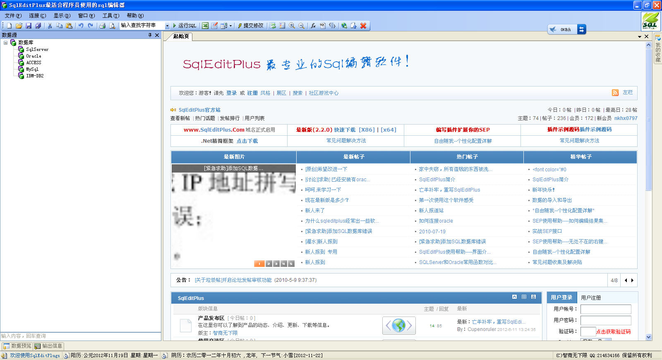The image size is (662, 360).
Task: Cut with the scissors icon
Action: pyautogui.click(x=50, y=26)
